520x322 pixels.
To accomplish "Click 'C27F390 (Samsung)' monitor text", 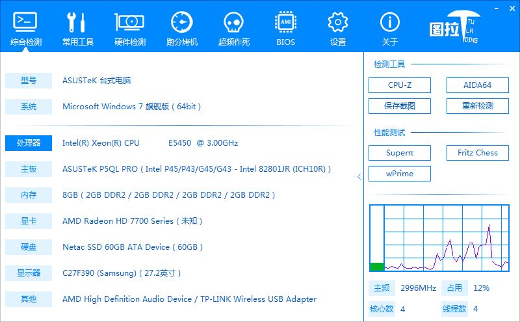I will click(x=99, y=273).
